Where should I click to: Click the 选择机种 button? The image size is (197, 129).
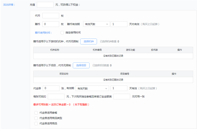point(89,41)
